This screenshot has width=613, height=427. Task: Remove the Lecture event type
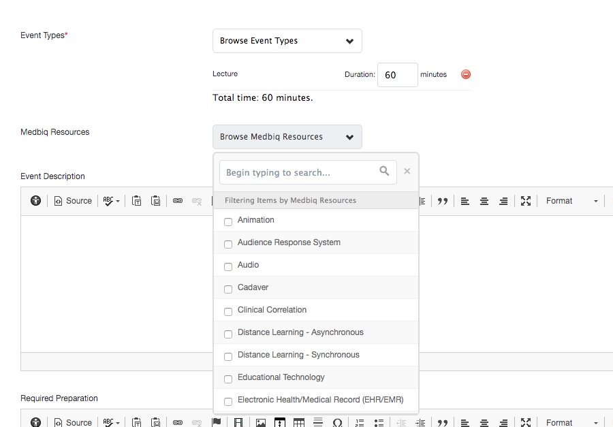tap(466, 75)
